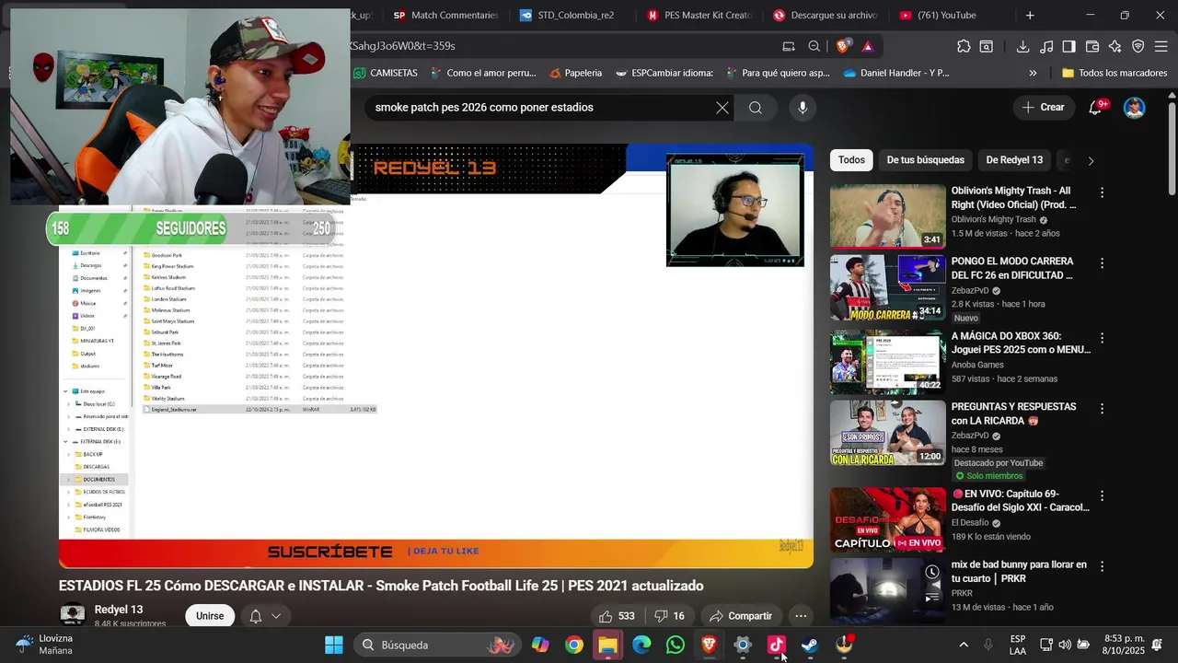This screenshot has width=1178, height=663.
Task: Open the browser extensions puzzle icon
Action: point(964,46)
